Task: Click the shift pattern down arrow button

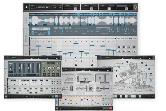Action: click(x=134, y=51)
